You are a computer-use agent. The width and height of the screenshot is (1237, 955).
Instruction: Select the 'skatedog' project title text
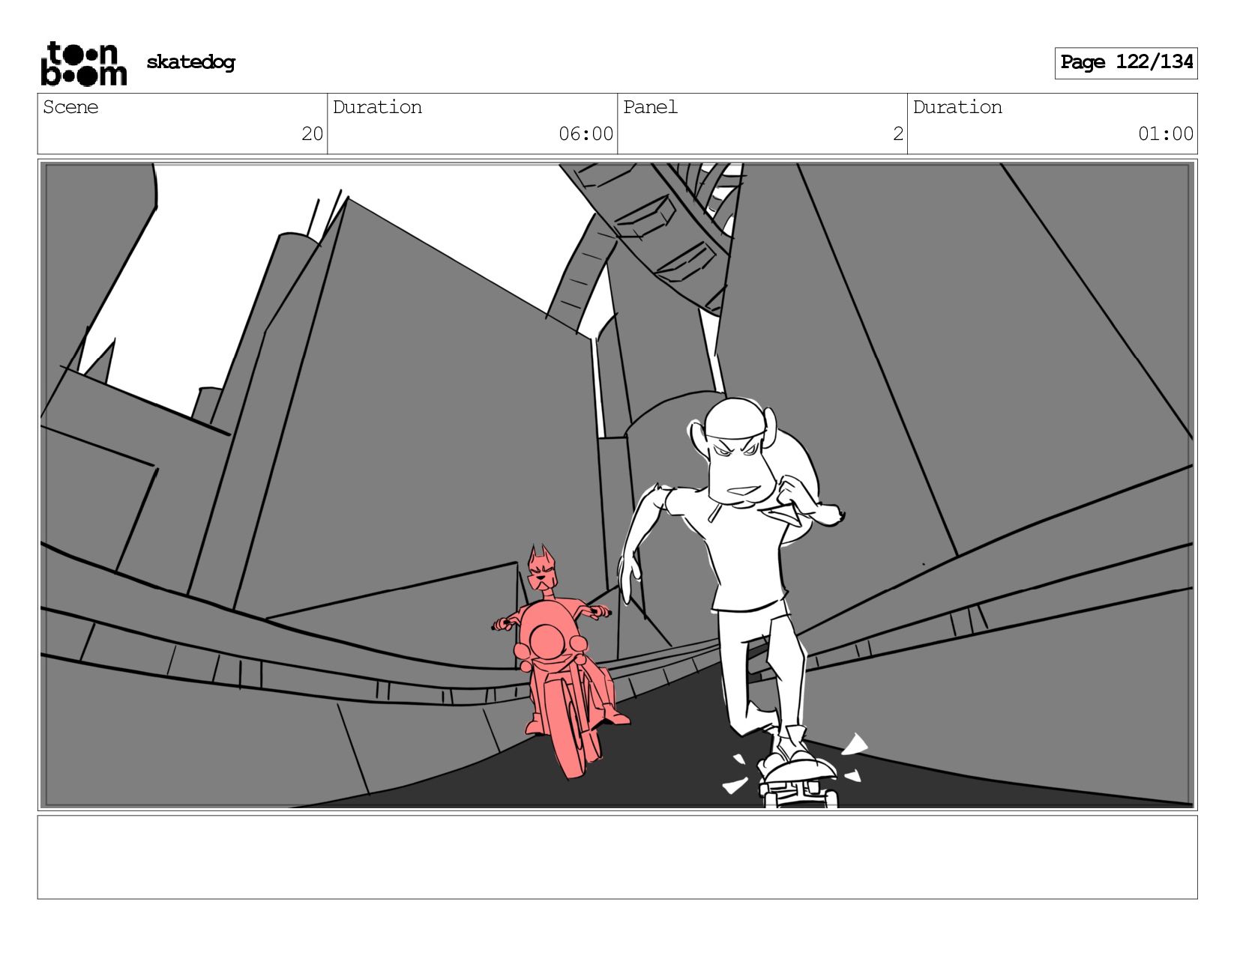(190, 62)
